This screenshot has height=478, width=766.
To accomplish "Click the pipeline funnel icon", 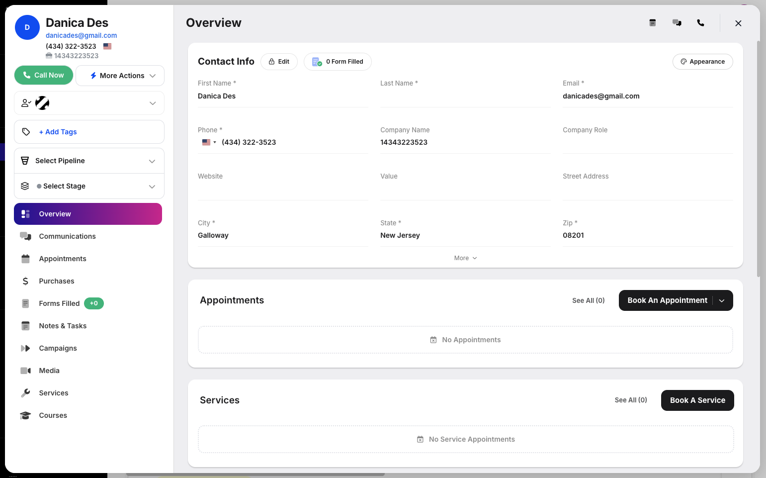I will click(x=25, y=161).
